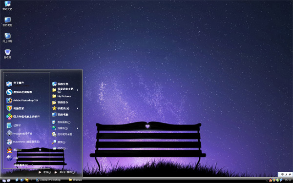This screenshot has height=183, width=293.
Task: Click the rightmost language bar icon
Action: click(x=290, y=174)
